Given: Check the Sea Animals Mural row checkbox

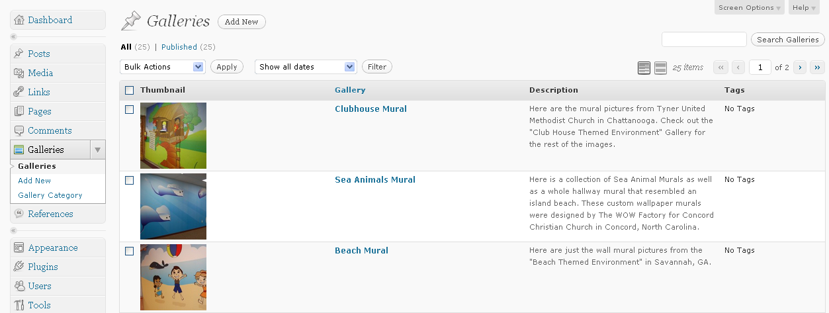Looking at the screenshot, I should click(x=130, y=180).
